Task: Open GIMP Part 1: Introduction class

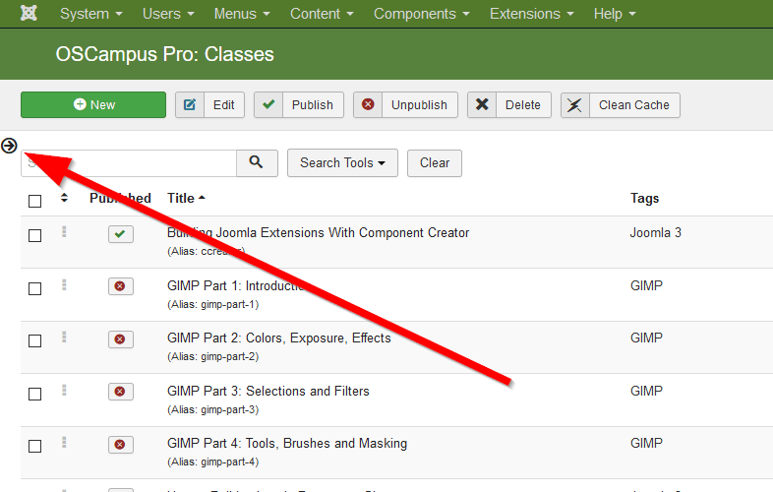Action: (237, 285)
